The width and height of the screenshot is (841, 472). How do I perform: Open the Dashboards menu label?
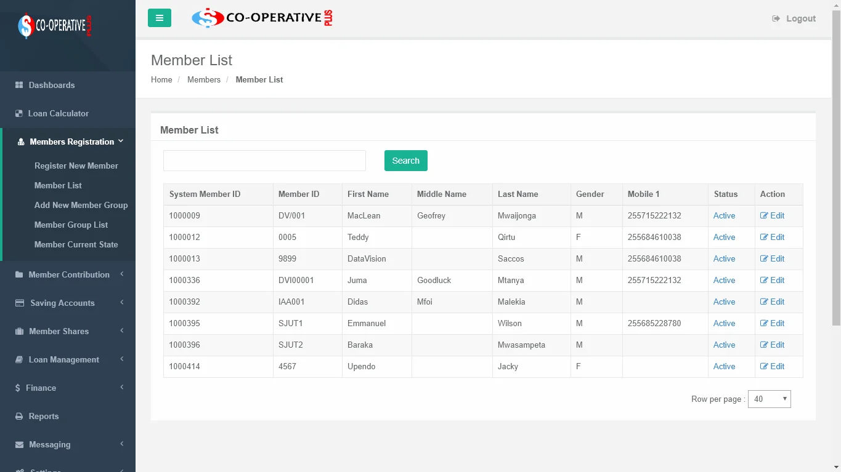click(x=52, y=85)
